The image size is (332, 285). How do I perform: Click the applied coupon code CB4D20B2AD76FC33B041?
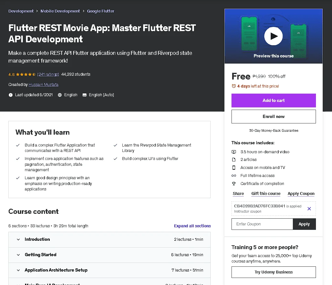click(259, 206)
